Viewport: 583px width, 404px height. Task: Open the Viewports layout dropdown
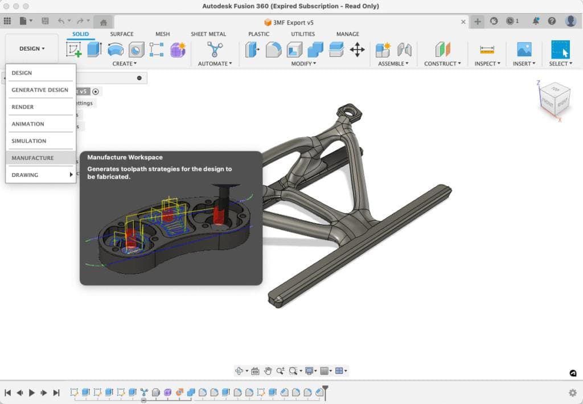[x=341, y=370]
